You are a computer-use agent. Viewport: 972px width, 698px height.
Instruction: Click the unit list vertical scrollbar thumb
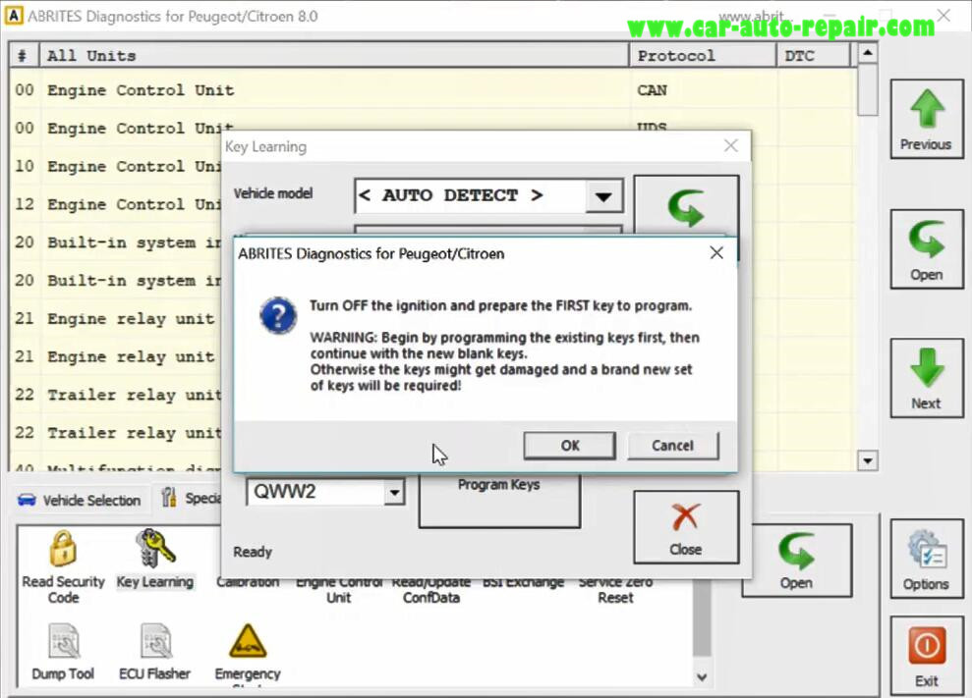tap(868, 89)
